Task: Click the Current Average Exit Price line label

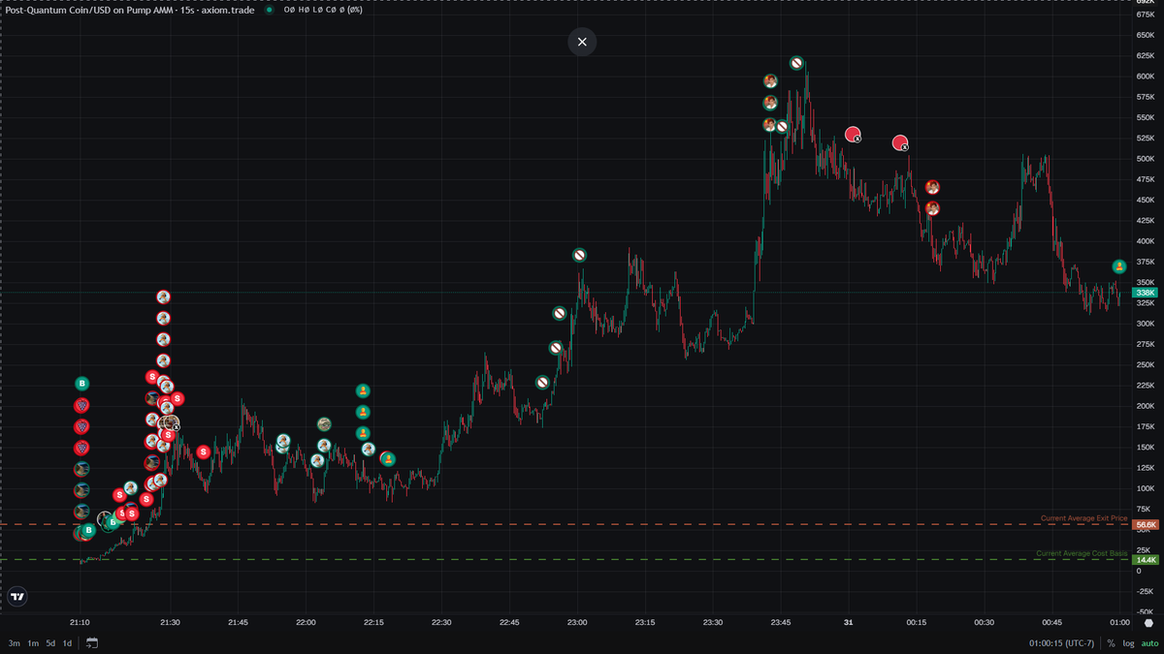Action: (x=1083, y=518)
